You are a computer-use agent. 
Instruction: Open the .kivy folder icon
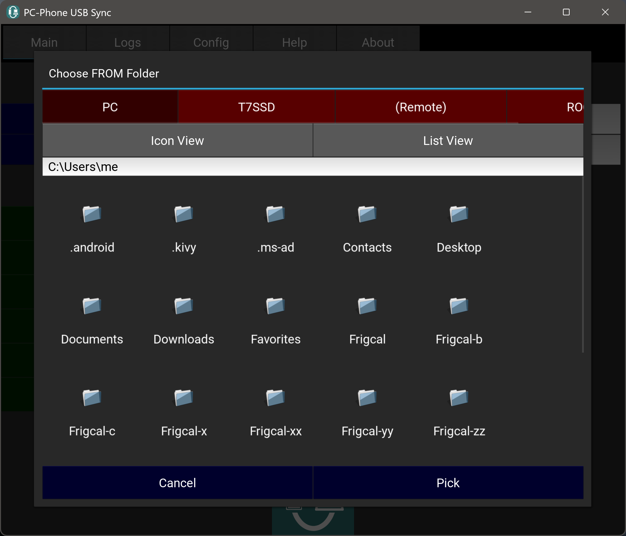point(184,214)
